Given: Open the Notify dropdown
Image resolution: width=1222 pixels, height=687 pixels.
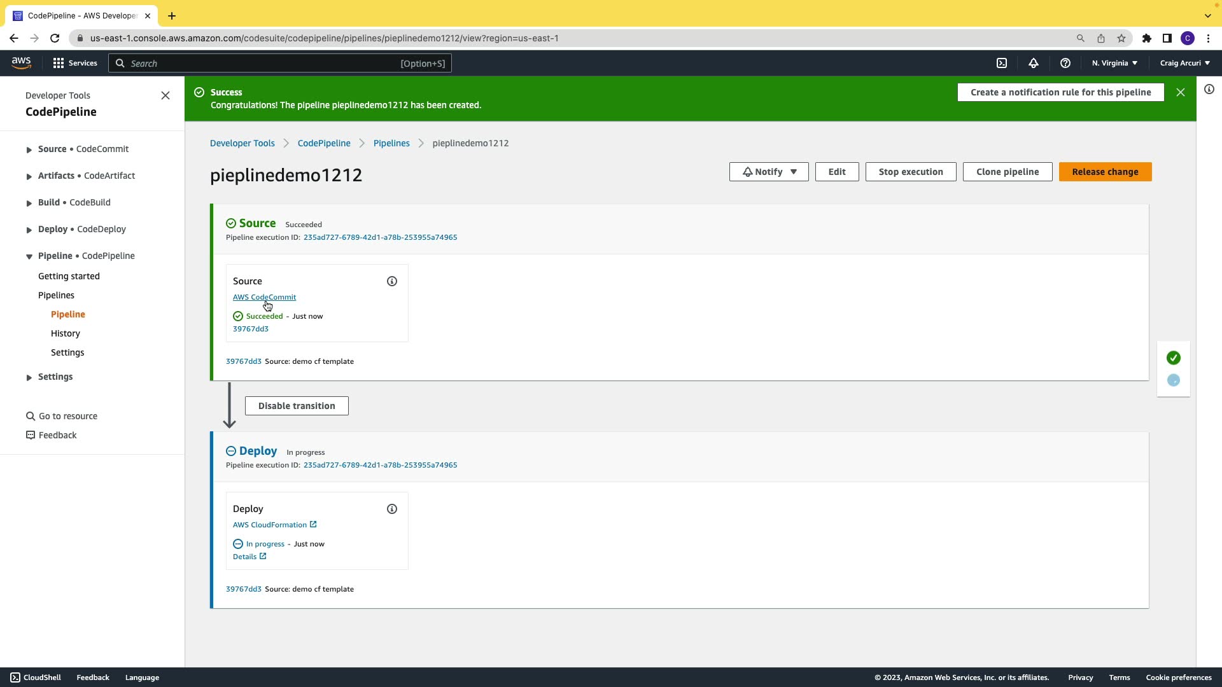Looking at the screenshot, I should point(769,172).
